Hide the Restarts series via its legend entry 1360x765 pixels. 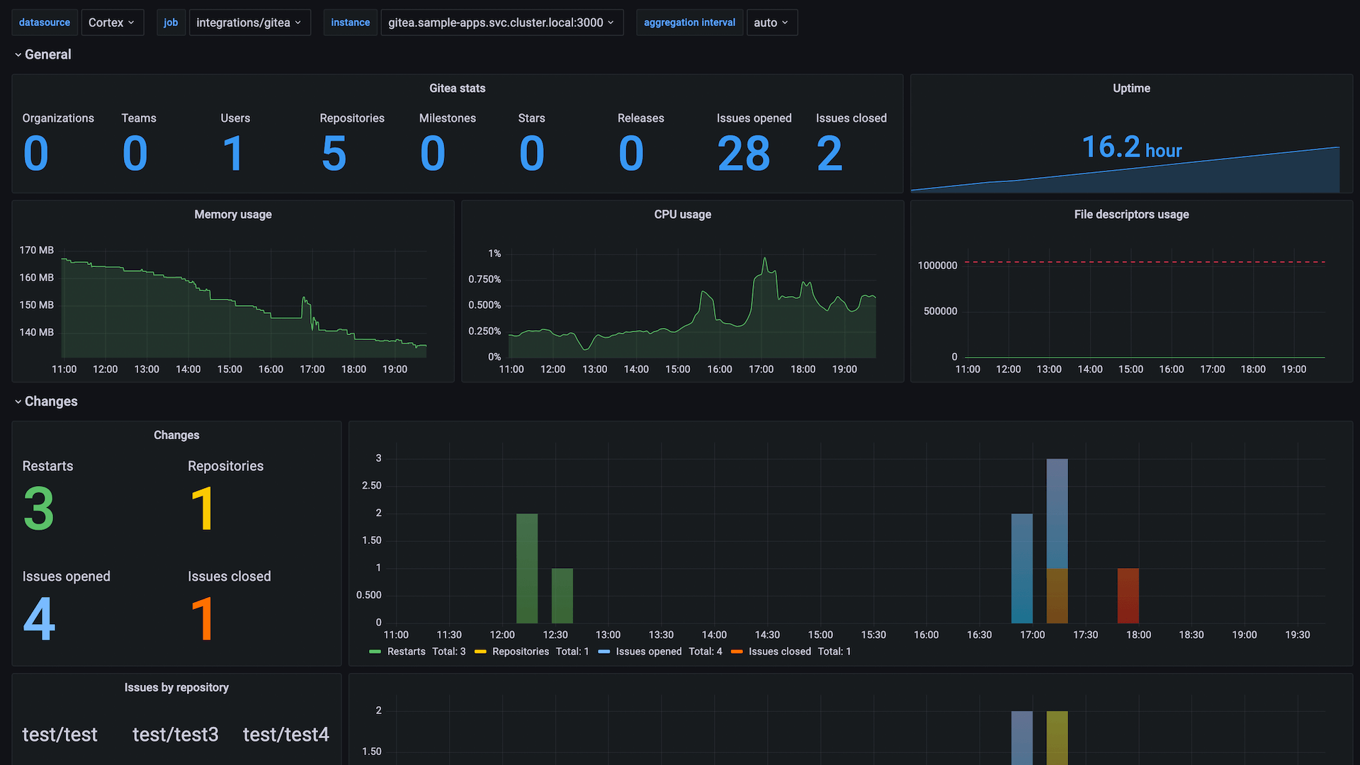point(407,651)
